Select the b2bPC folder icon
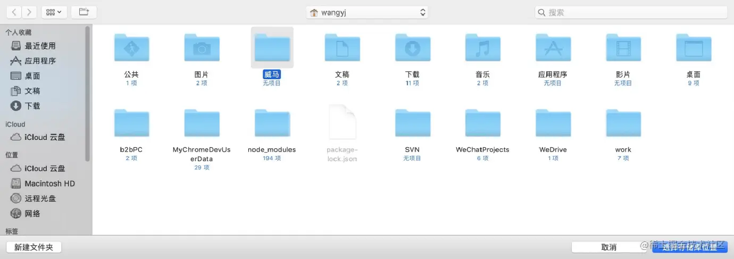 tap(131, 123)
